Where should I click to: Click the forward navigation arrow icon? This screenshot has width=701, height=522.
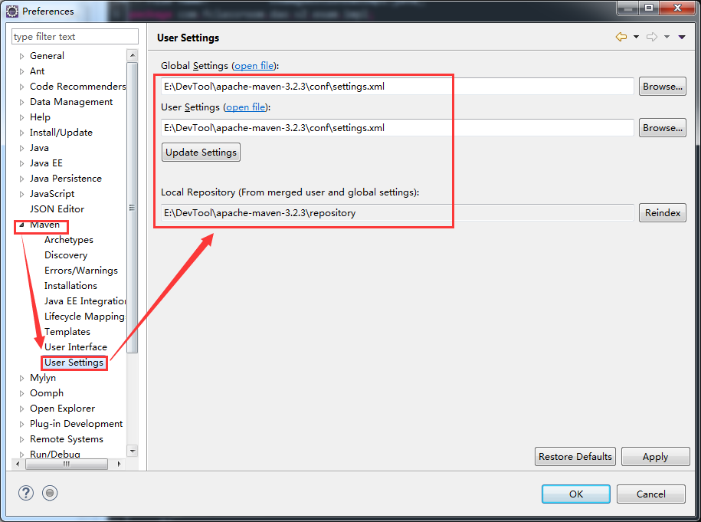652,37
